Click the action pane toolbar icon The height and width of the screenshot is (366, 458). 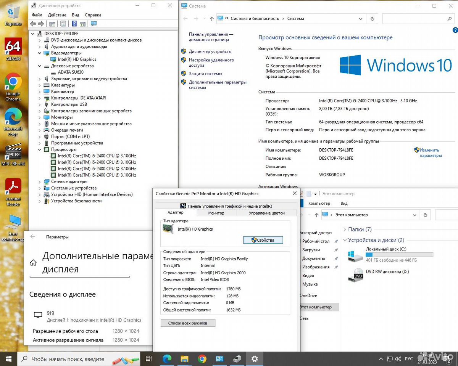82,24
